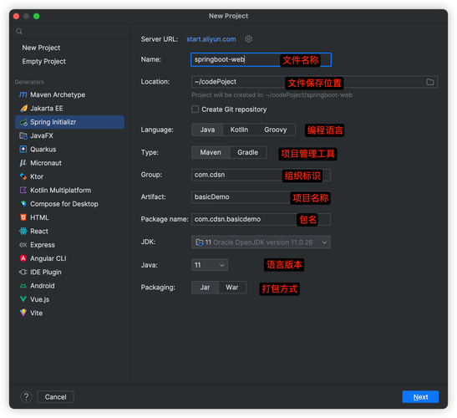Click the JavaFX generator icon
Image resolution: width=457 pixels, height=418 pixels.
(23, 136)
